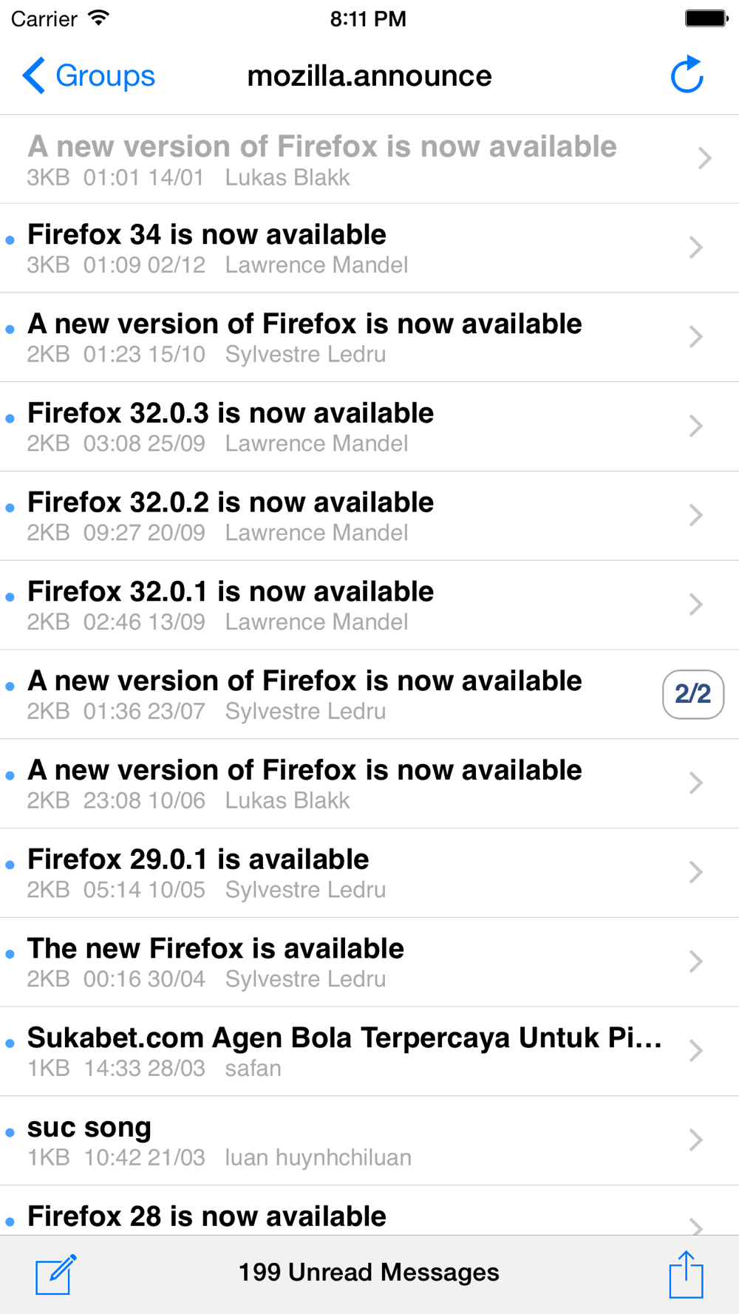Tap unread dot next to Firefox 34
Image resolution: width=739 pixels, height=1314 pixels.
coord(10,239)
